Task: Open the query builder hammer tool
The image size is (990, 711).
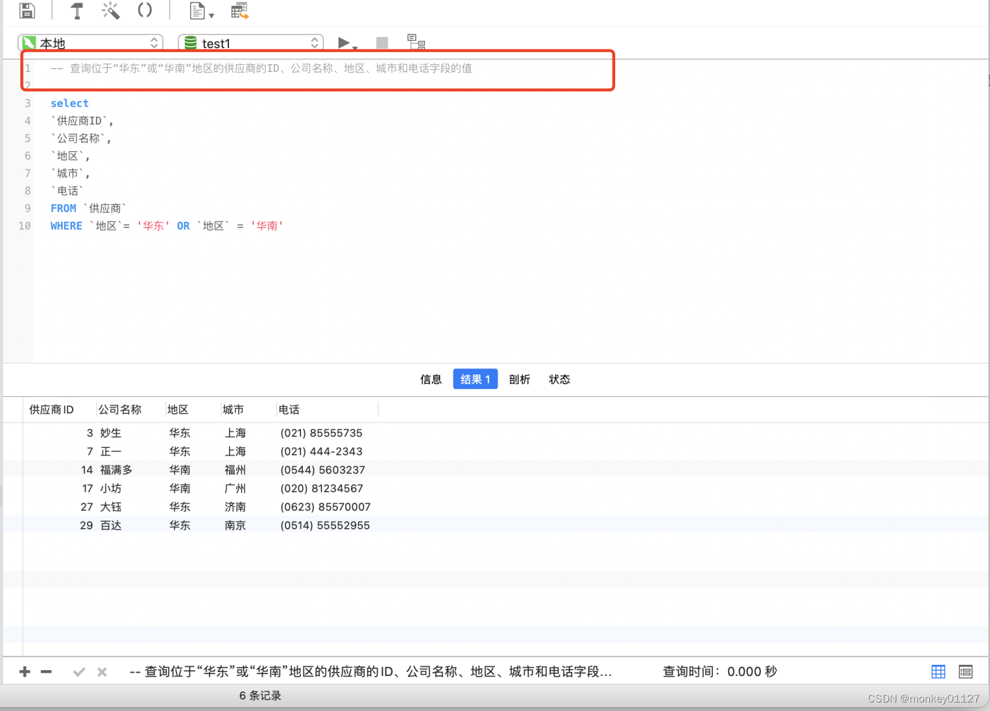Action: tap(77, 11)
